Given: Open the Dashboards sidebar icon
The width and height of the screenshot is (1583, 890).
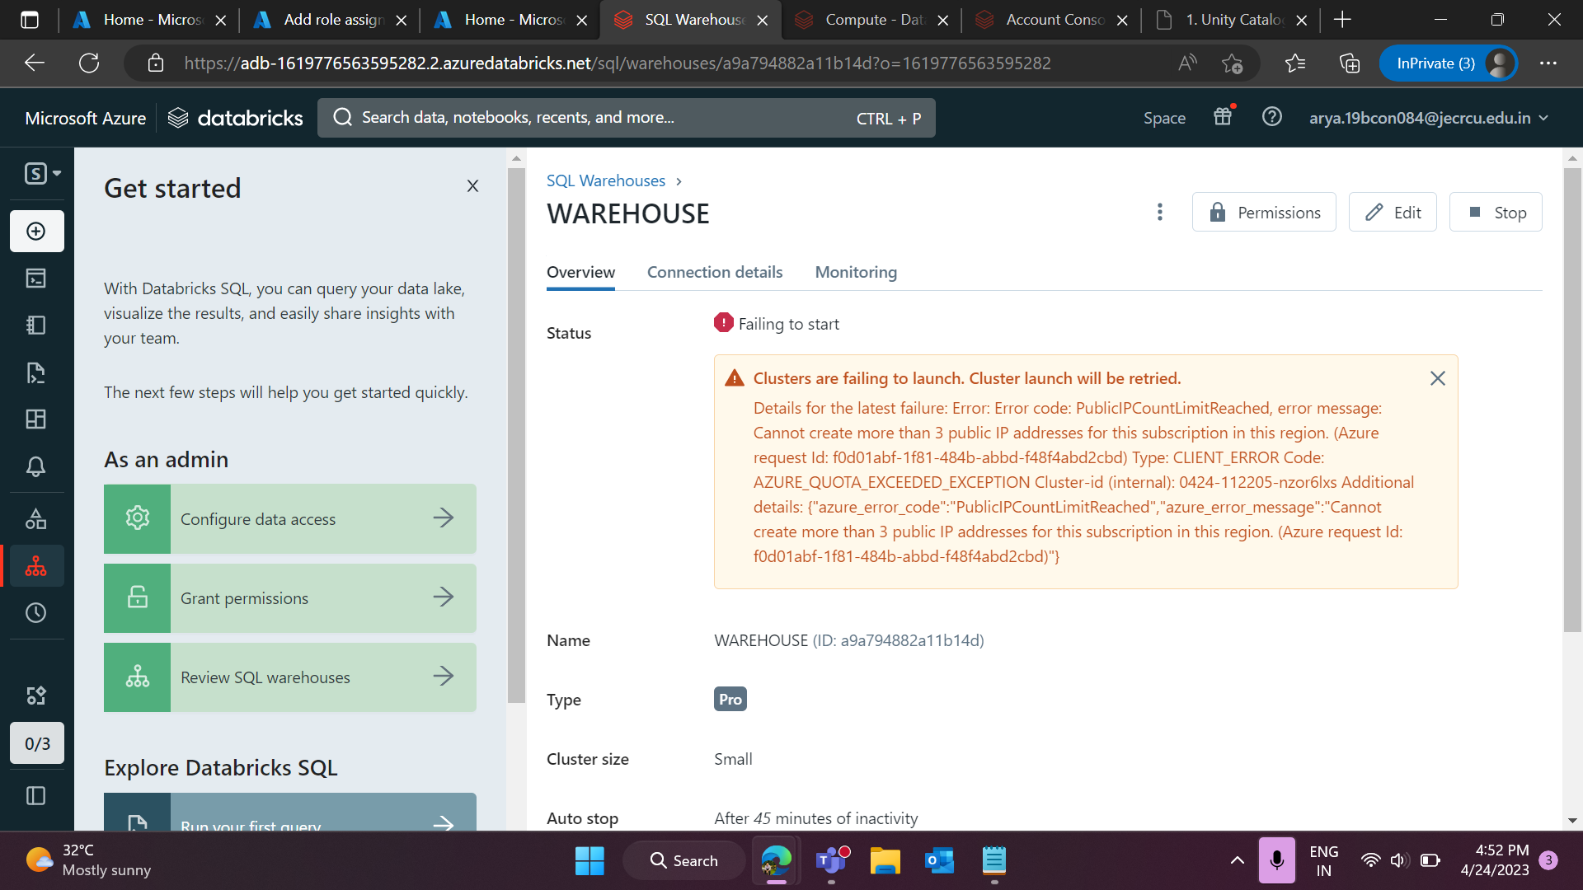Looking at the screenshot, I should [x=36, y=419].
